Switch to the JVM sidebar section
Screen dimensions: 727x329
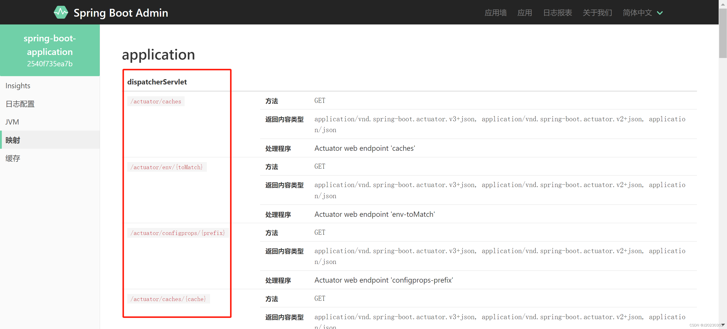[x=12, y=122]
